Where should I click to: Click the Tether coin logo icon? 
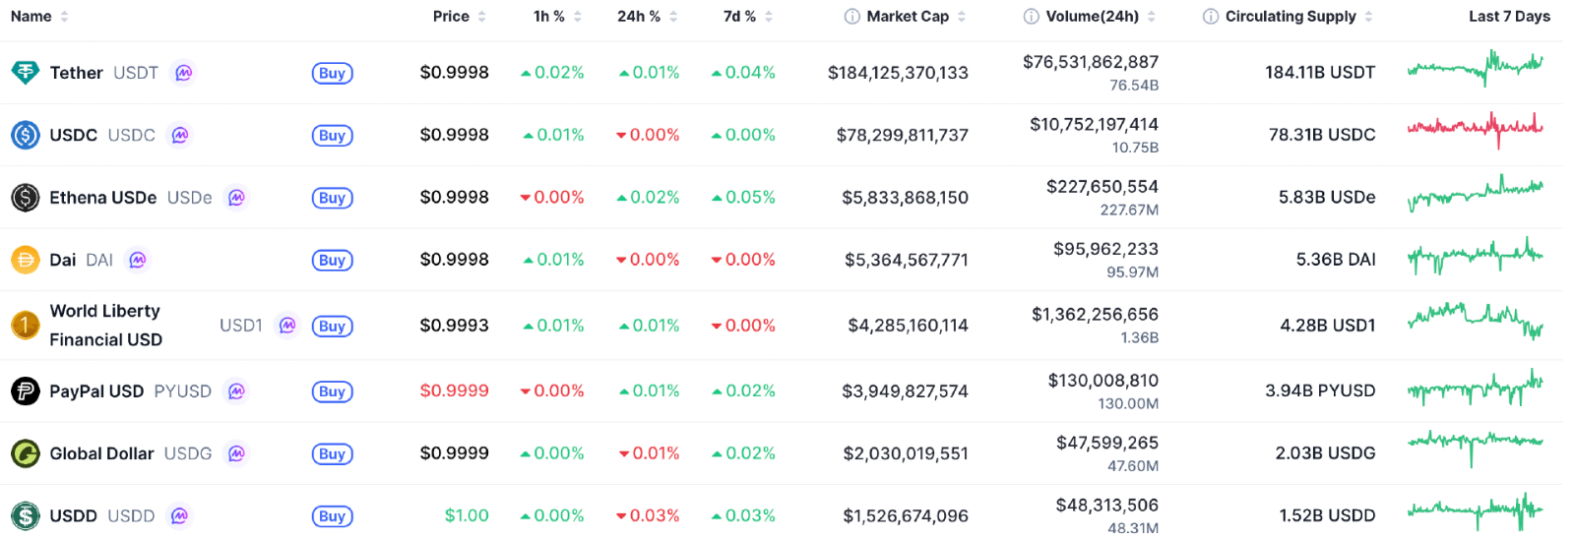tap(25, 73)
